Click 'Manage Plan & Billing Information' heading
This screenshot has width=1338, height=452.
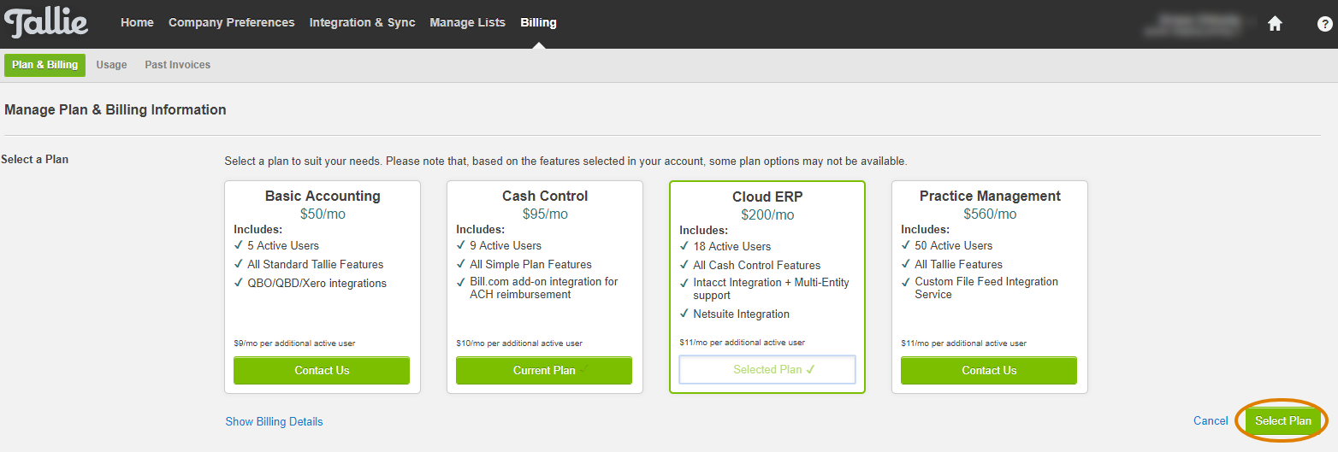115,110
